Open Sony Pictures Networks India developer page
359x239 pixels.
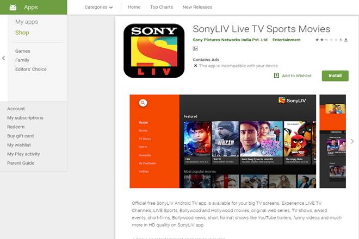pyautogui.click(x=230, y=40)
